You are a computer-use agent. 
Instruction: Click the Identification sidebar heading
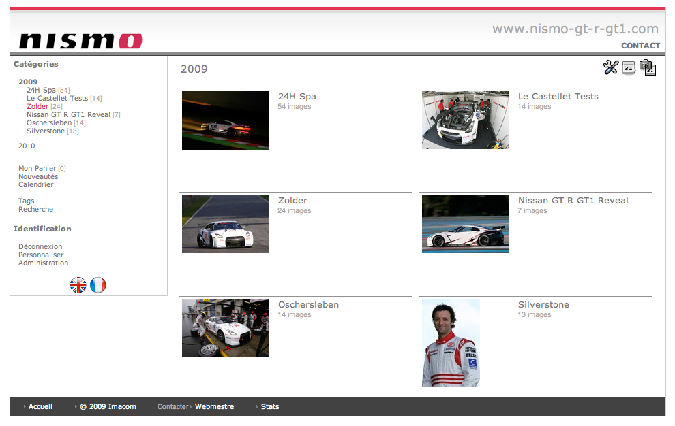[x=43, y=229]
